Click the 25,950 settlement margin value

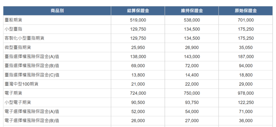138,47
